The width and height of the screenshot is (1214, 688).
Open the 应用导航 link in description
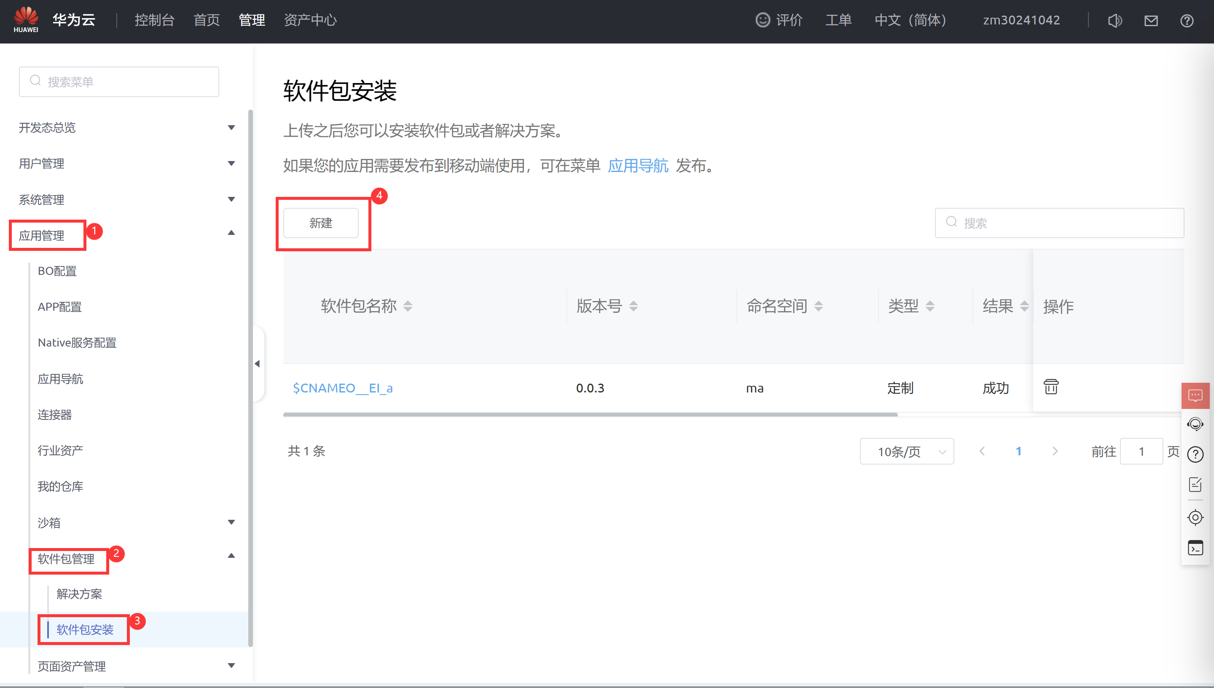(x=638, y=166)
